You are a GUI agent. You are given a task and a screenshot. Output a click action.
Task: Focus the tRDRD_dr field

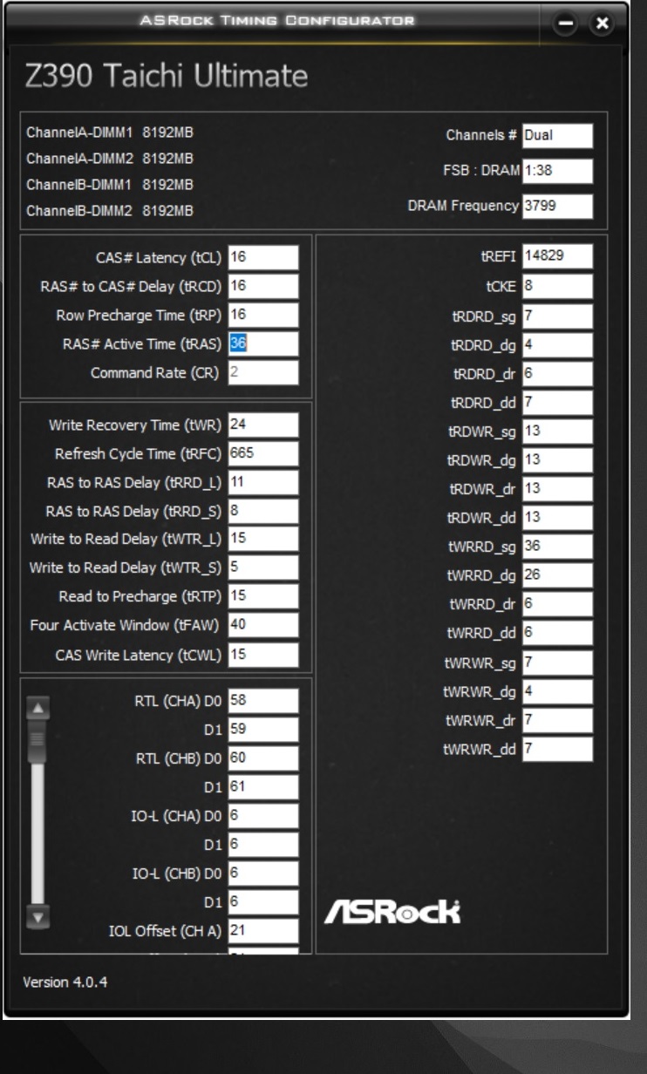pos(558,372)
